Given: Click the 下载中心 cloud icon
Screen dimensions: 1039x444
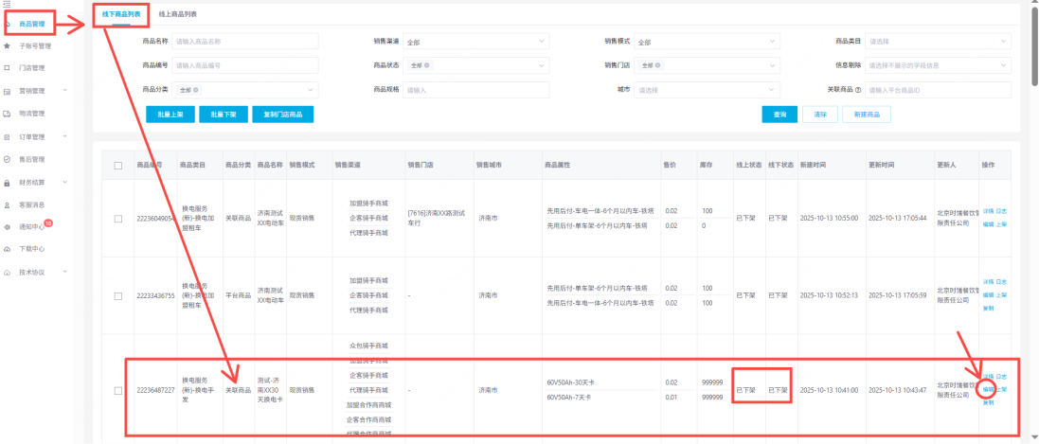Looking at the screenshot, I should coord(8,249).
